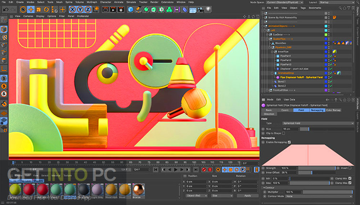
Task: Open the Contour Mode dropdown
Action: (318, 196)
